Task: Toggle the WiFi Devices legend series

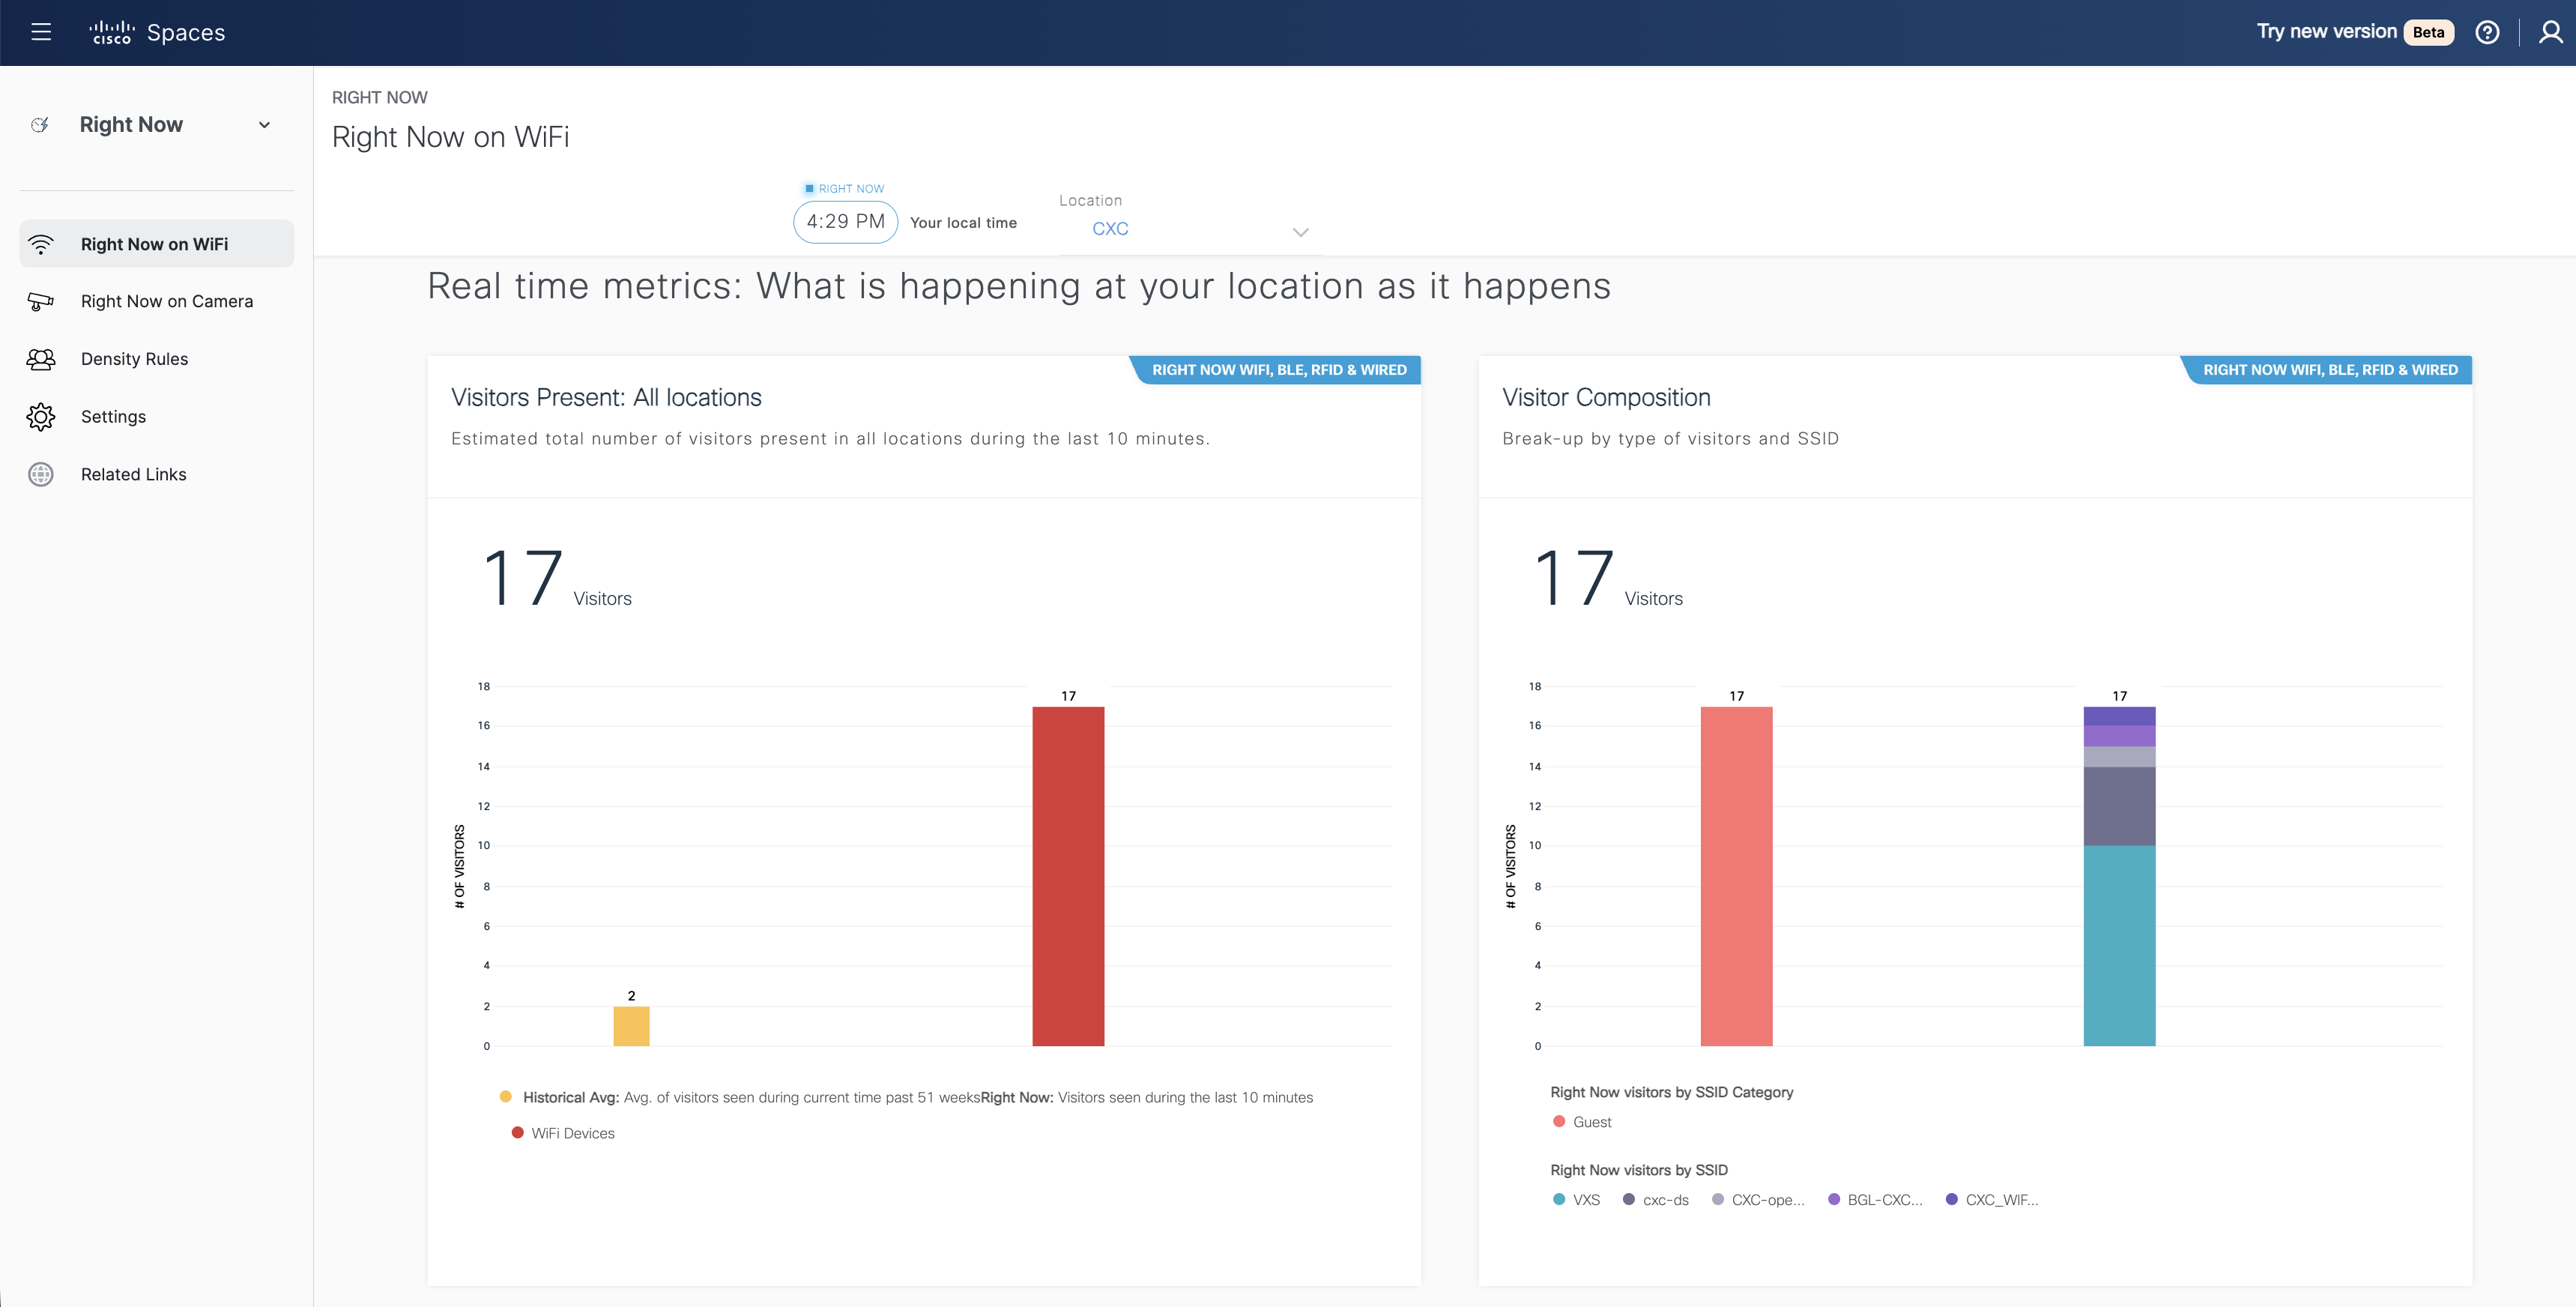Action: (x=572, y=1133)
